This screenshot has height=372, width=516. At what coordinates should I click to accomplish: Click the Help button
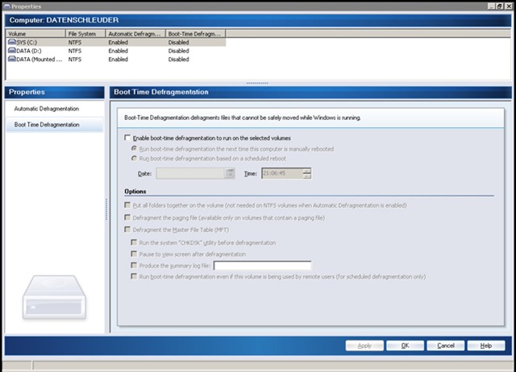pos(486,345)
